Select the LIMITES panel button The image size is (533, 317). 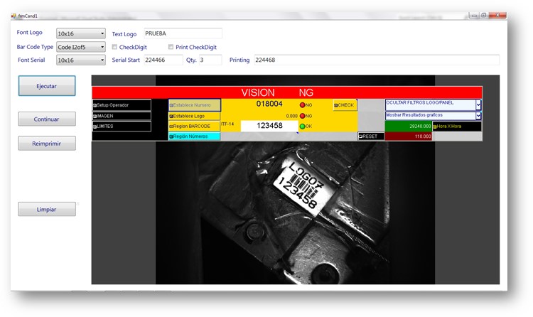[122, 127]
